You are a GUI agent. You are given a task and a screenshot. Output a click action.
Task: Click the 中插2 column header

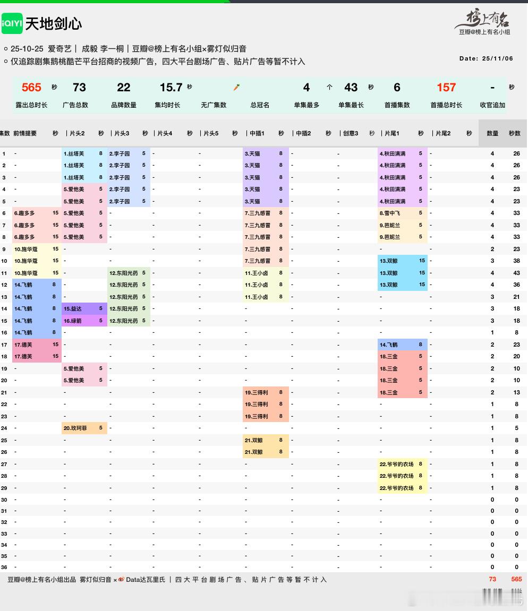[x=303, y=133]
